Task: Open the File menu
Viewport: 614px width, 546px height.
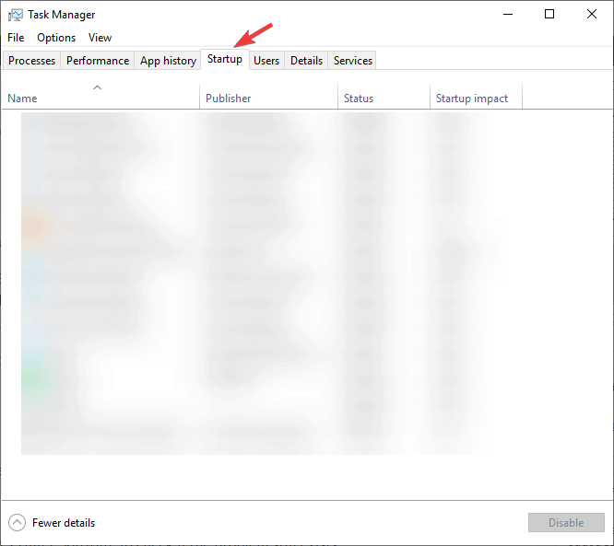Action: click(16, 38)
